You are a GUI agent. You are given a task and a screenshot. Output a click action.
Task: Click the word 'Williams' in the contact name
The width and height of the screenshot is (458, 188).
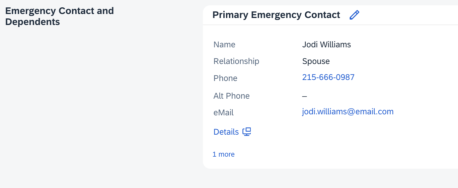(335, 45)
